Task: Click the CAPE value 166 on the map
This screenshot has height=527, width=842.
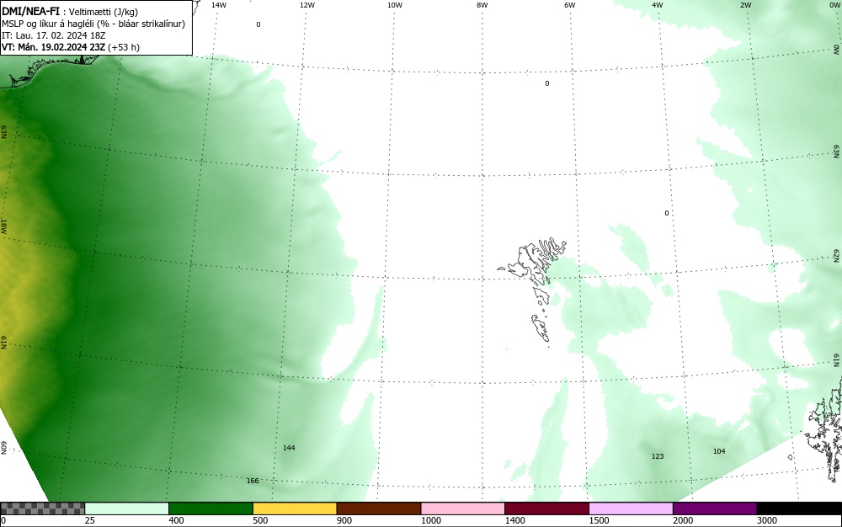Action: pos(253,481)
